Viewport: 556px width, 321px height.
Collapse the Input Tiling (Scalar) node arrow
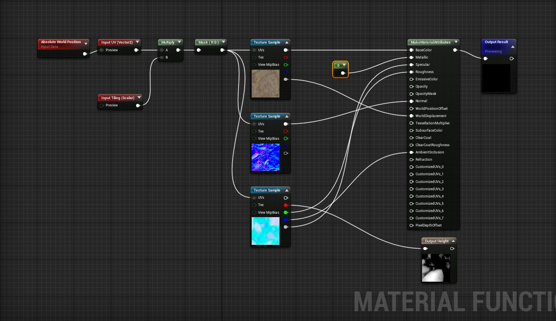pyautogui.click(x=139, y=98)
